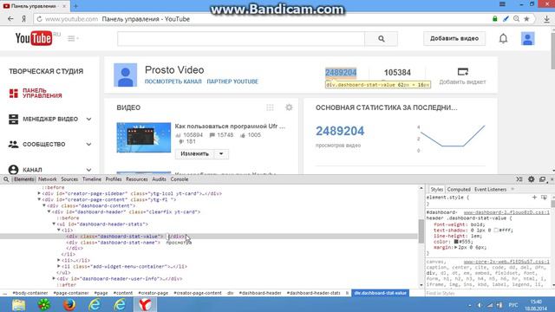
Task: Open DevTools settings gear
Action: (x=532, y=179)
